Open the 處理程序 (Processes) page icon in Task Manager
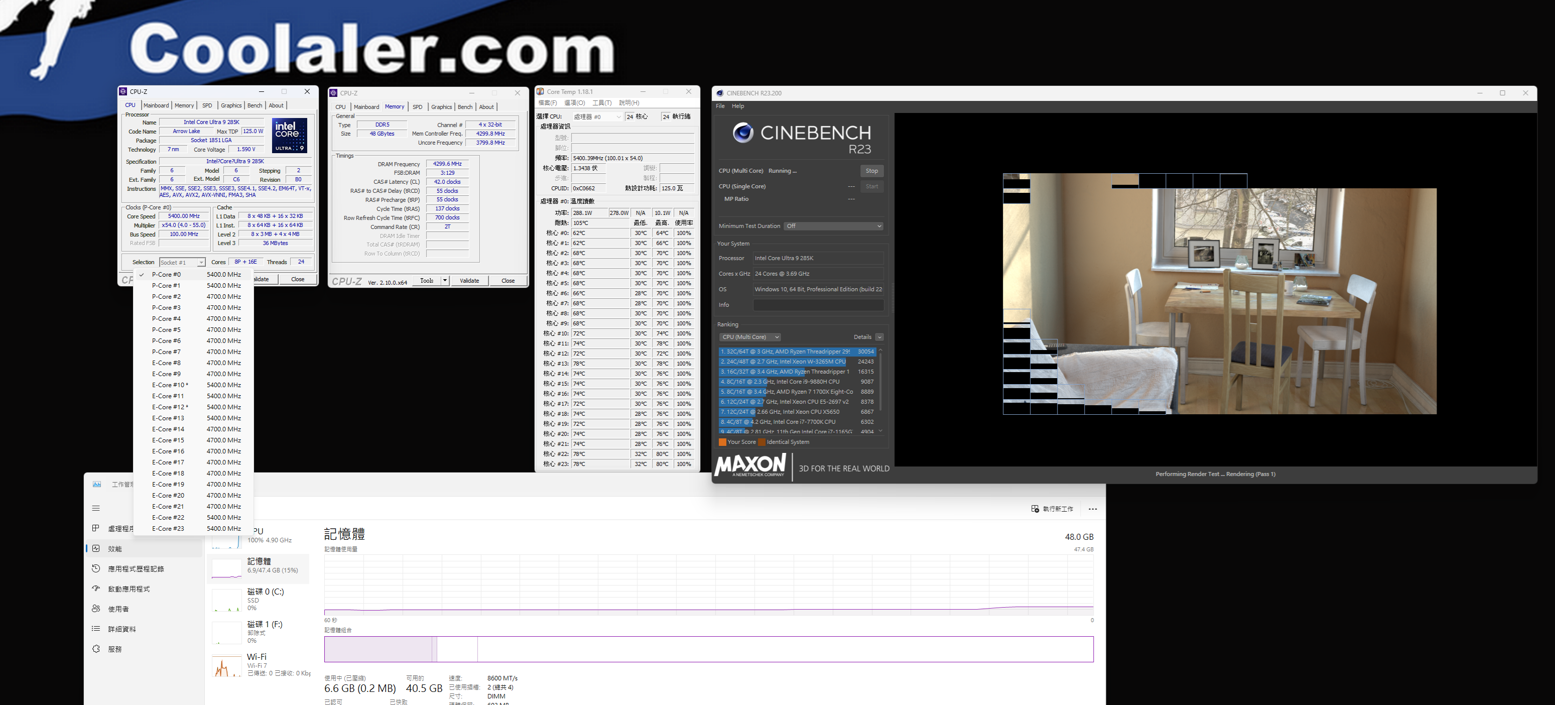Viewport: 1555px width, 705px height. pyautogui.click(x=96, y=528)
